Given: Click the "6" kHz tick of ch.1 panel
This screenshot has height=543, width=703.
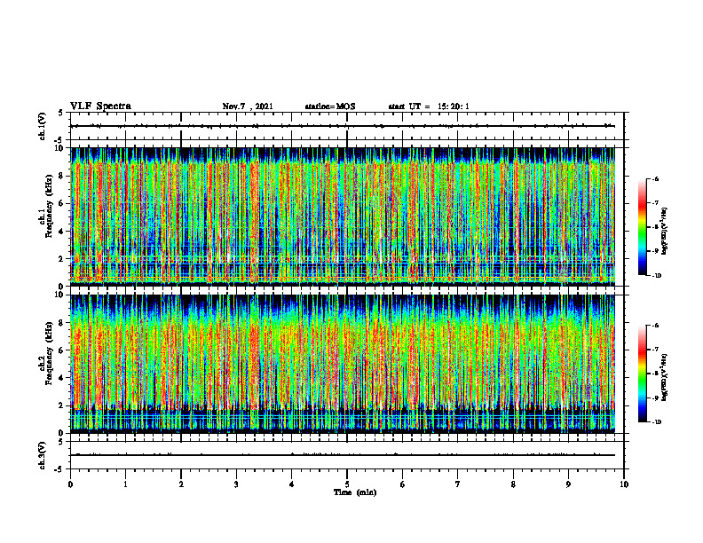Looking at the screenshot, I should click(62, 203).
